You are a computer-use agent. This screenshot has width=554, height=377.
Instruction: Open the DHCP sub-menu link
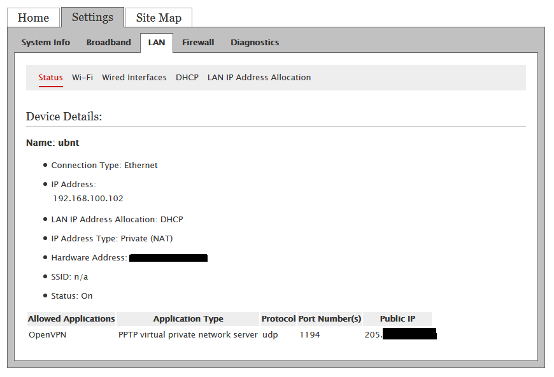pyautogui.click(x=187, y=78)
